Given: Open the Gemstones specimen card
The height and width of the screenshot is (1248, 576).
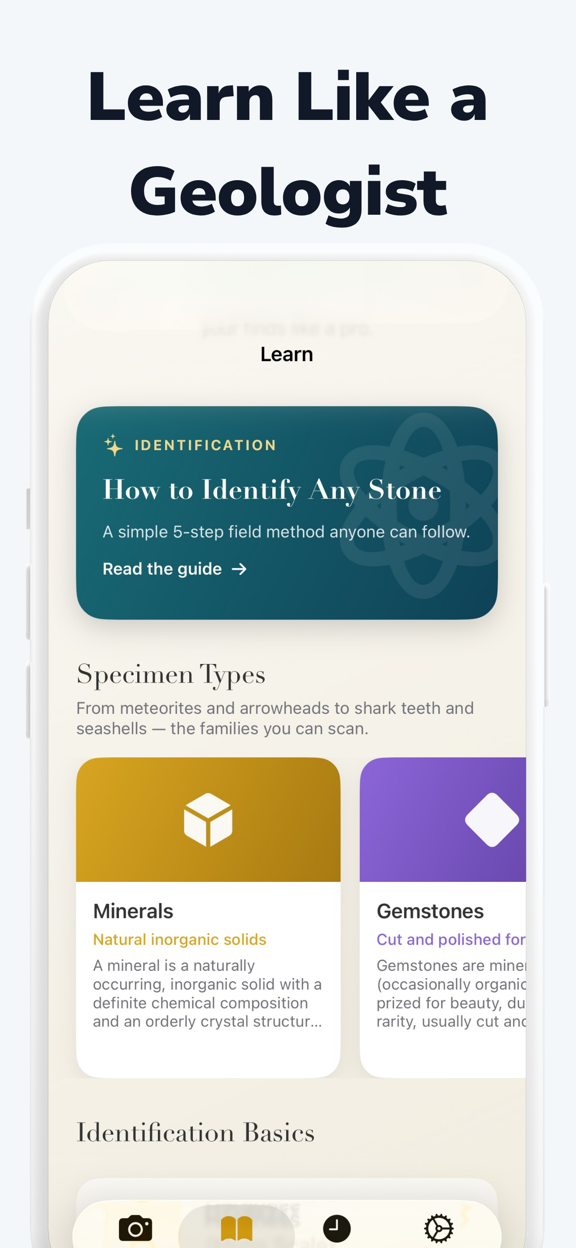Looking at the screenshot, I should click(442, 917).
